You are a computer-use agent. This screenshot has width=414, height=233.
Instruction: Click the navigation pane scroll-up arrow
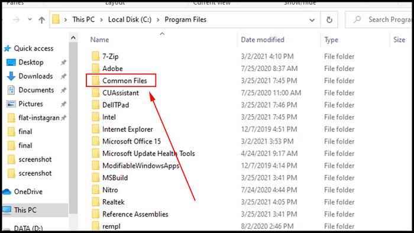(73, 38)
